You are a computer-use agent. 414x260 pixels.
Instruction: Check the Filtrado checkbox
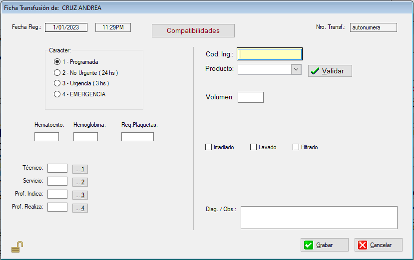coord(296,147)
